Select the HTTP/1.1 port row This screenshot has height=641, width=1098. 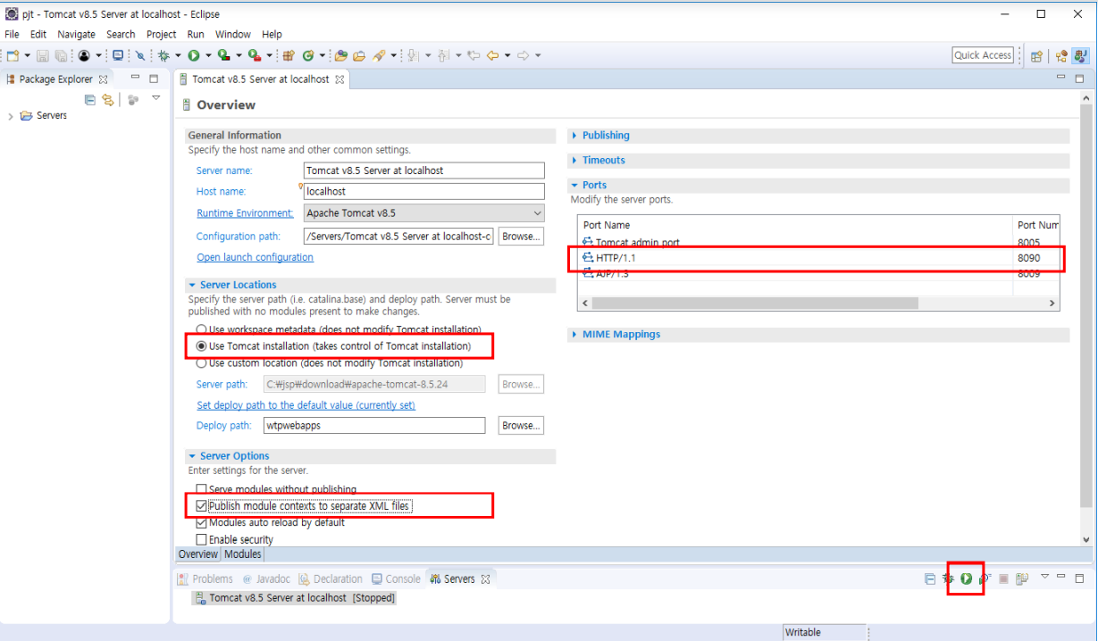tap(818, 258)
